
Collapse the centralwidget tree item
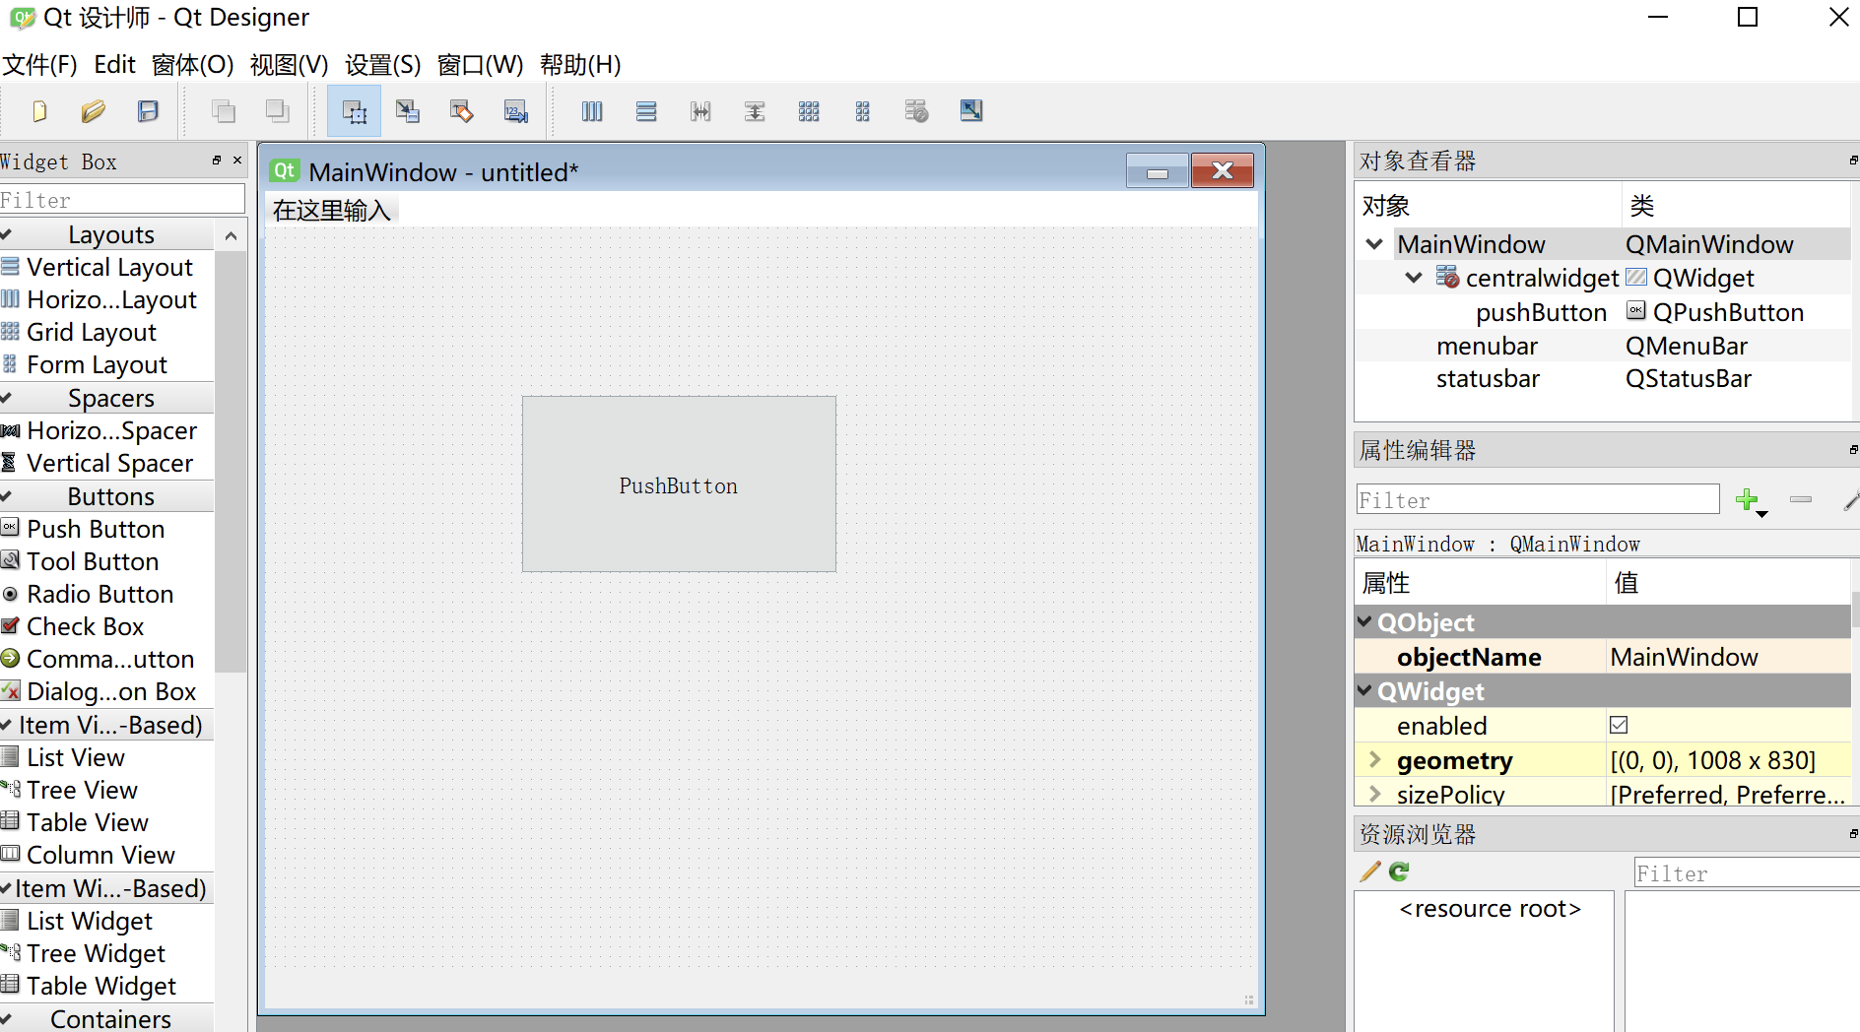(x=1415, y=278)
